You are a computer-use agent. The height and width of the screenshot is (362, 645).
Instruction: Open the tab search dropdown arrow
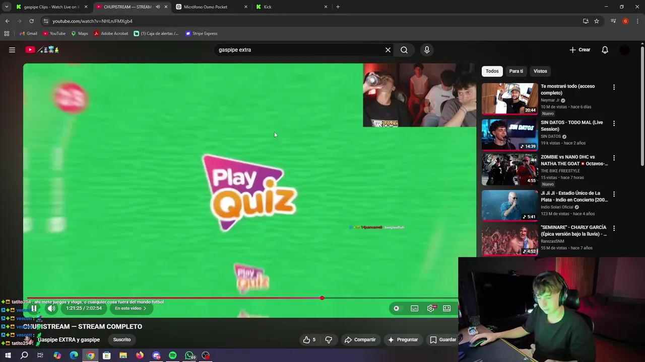[7, 7]
